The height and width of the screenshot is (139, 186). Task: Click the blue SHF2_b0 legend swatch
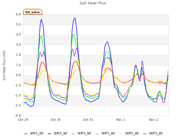click(50, 133)
